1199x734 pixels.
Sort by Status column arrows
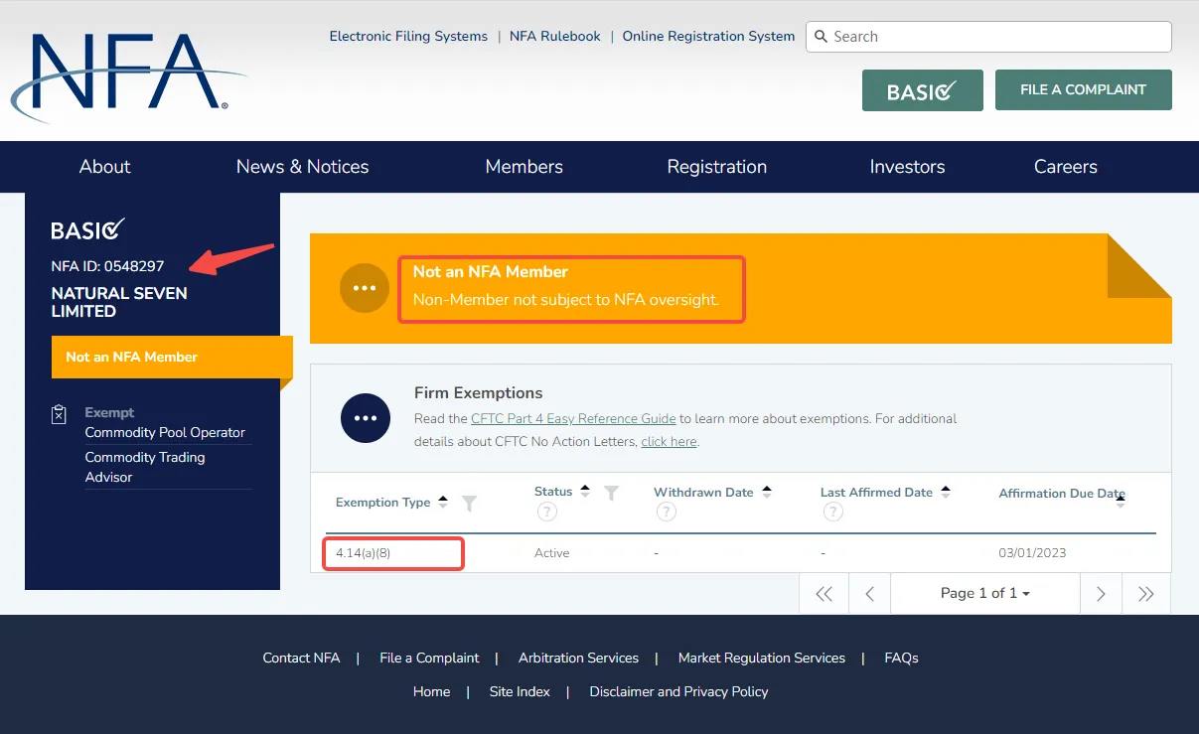[585, 492]
